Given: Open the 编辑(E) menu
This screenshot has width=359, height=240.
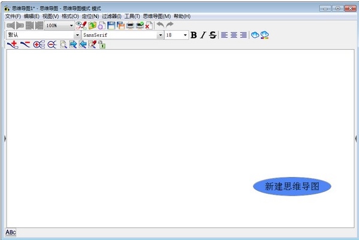Looking at the screenshot, I should [x=32, y=16].
